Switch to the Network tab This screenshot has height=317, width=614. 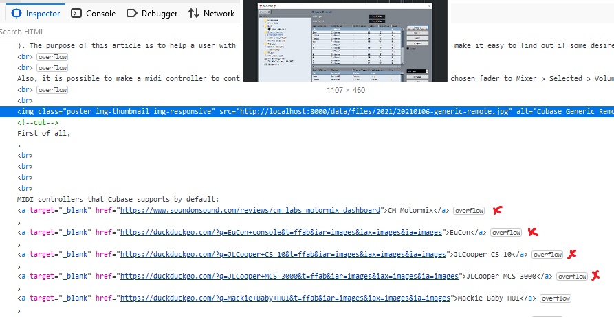pos(212,13)
